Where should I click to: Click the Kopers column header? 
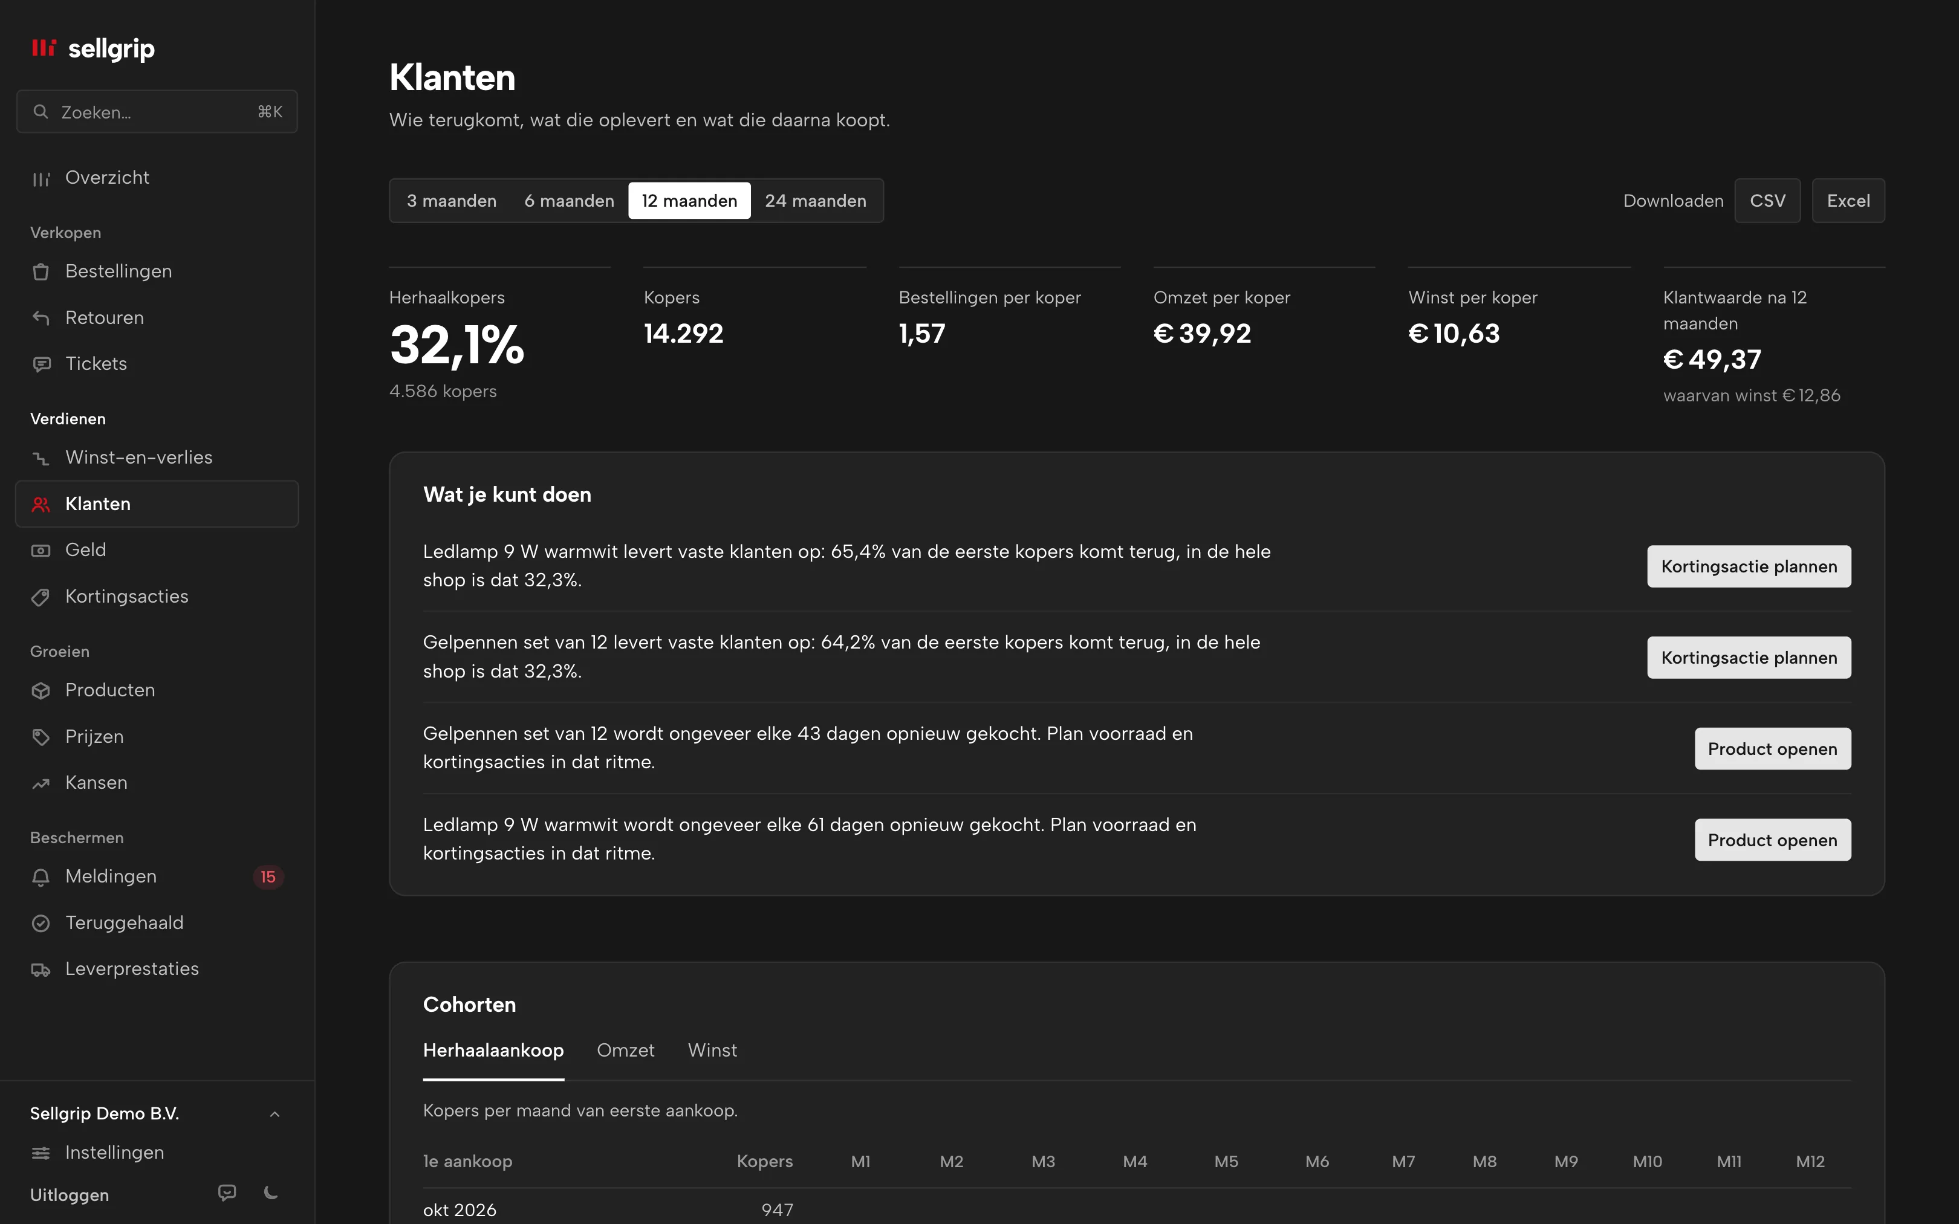(x=764, y=1162)
